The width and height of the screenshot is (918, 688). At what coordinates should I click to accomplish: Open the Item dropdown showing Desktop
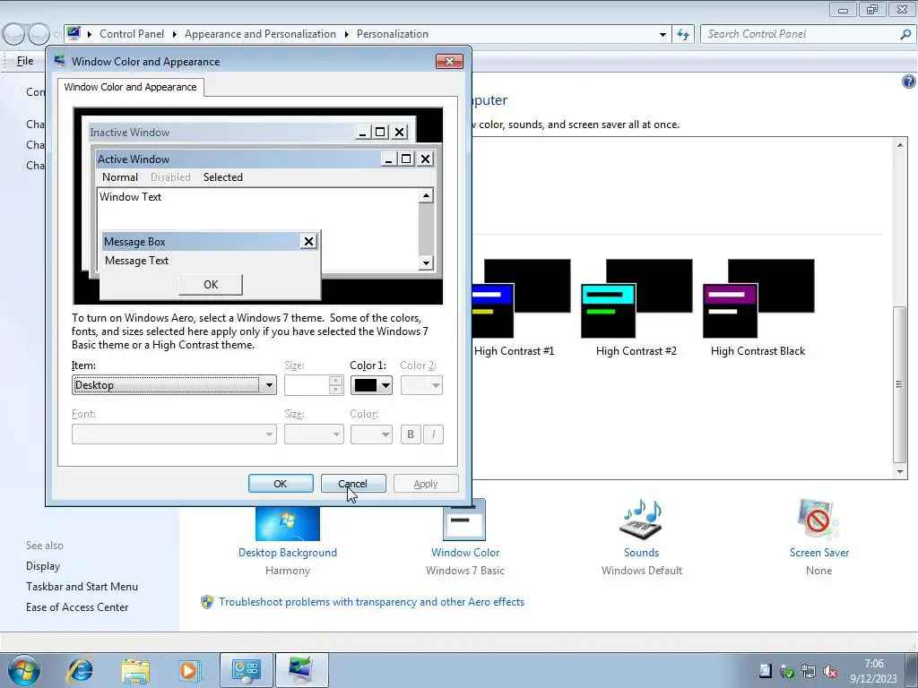[174, 385]
